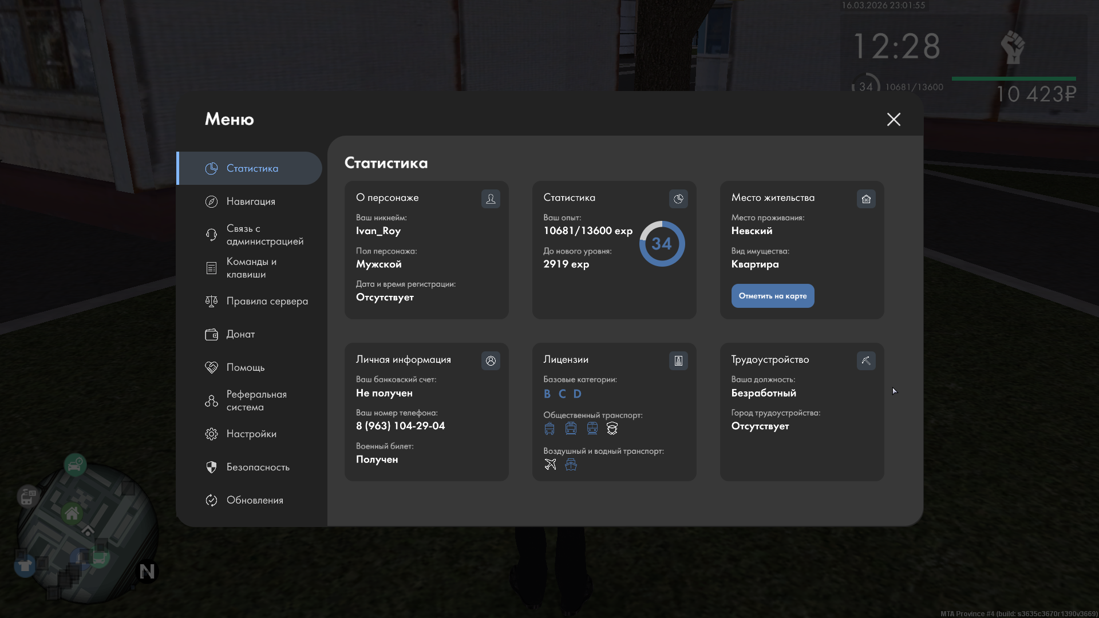Switch to Безопасность section
1099x618 pixels.
click(258, 467)
